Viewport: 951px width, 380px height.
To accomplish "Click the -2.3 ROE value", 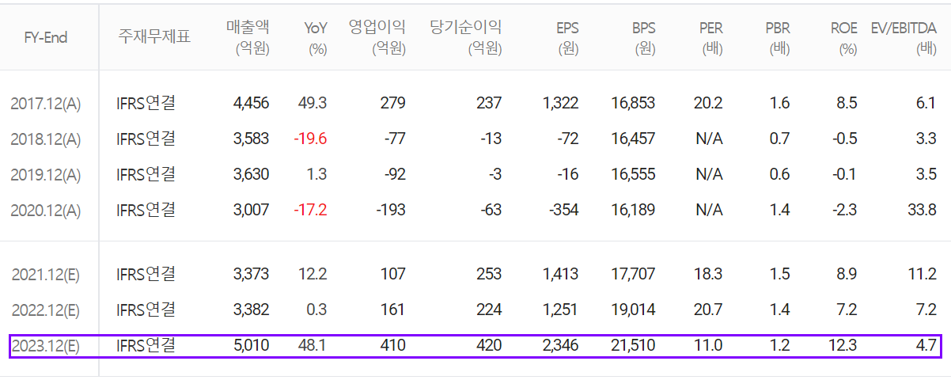I will click(845, 210).
